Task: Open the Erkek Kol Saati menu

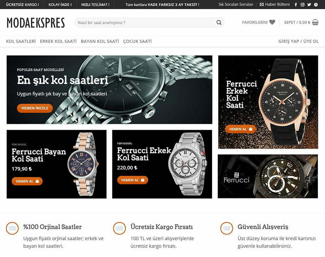Action: pyautogui.click(x=58, y=41)
